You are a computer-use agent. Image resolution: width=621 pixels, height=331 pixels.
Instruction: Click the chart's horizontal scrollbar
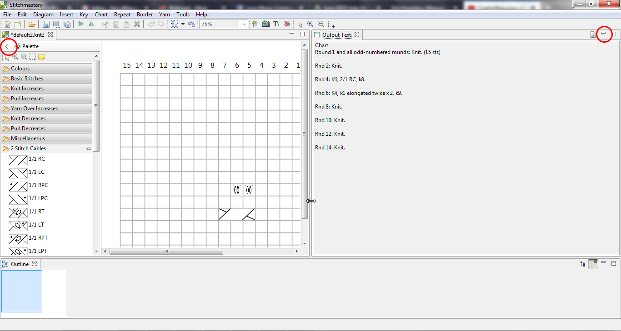click(x=166, y=251)
